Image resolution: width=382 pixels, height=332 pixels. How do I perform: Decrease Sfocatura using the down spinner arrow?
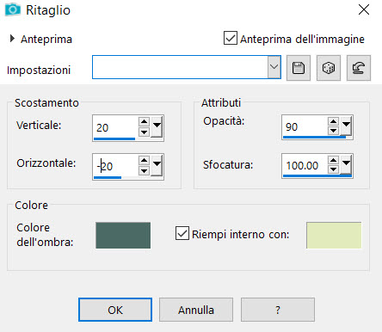tap(333, 169)
